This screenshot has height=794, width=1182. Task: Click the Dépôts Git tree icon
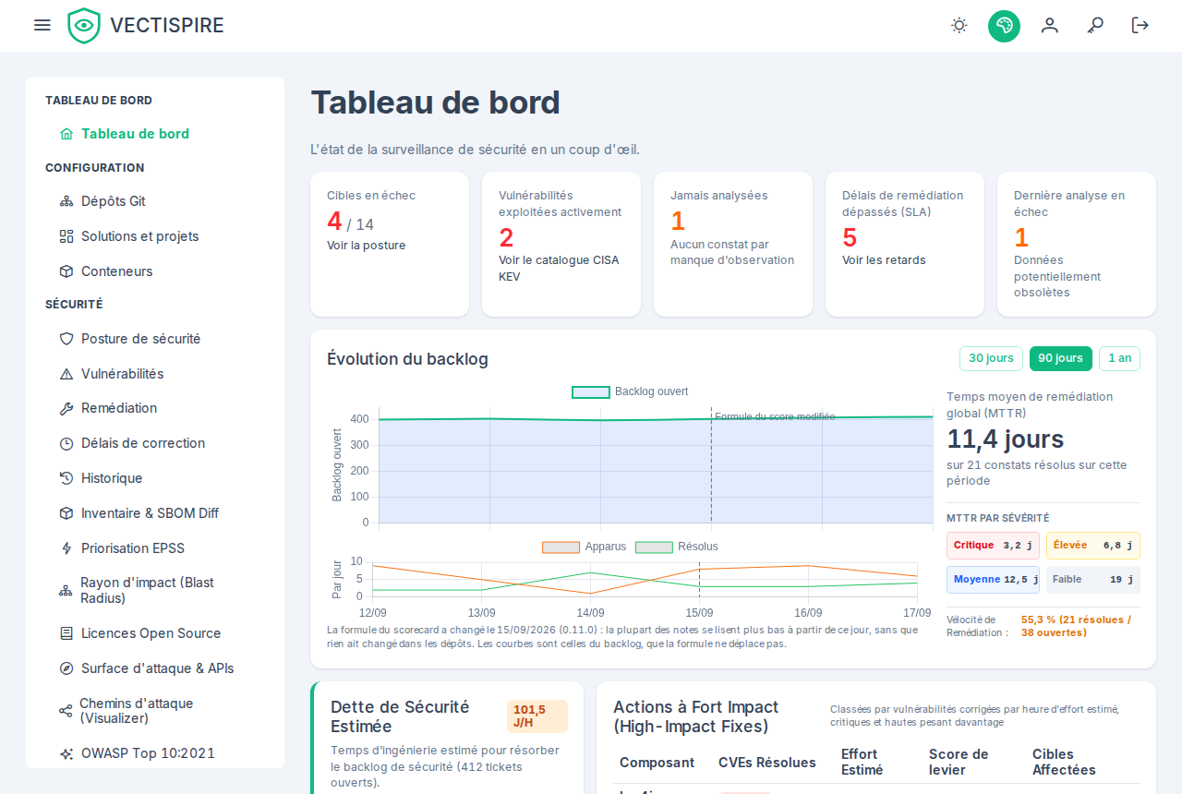click(66, 201)
